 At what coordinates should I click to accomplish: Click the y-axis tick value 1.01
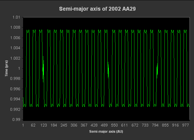[16, 17]
